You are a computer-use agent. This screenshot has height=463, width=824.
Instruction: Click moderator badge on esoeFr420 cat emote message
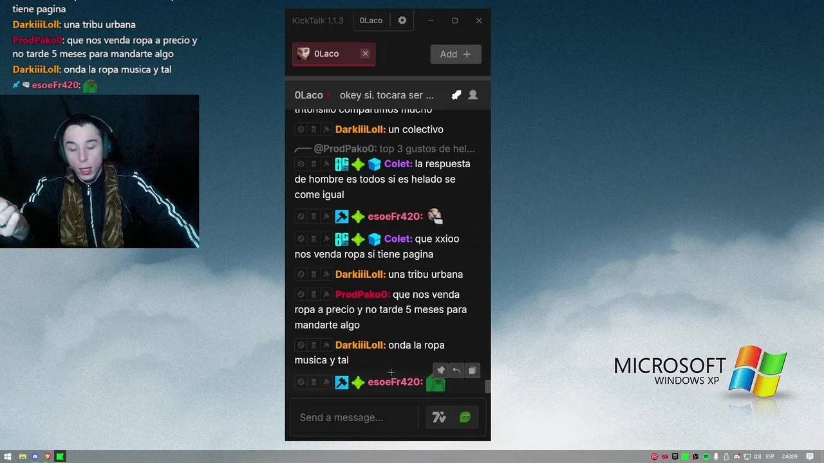342,217
